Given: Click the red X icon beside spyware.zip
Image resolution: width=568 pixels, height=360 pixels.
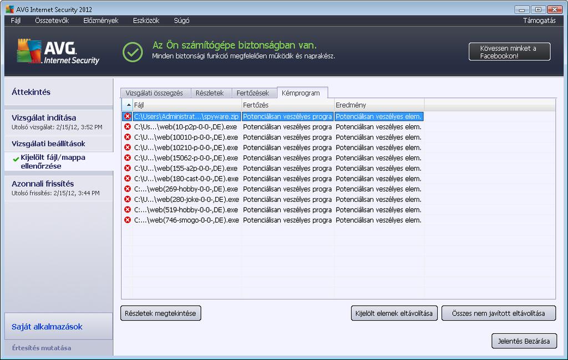Looking at the screenshot, I should (x=128, y=116).
